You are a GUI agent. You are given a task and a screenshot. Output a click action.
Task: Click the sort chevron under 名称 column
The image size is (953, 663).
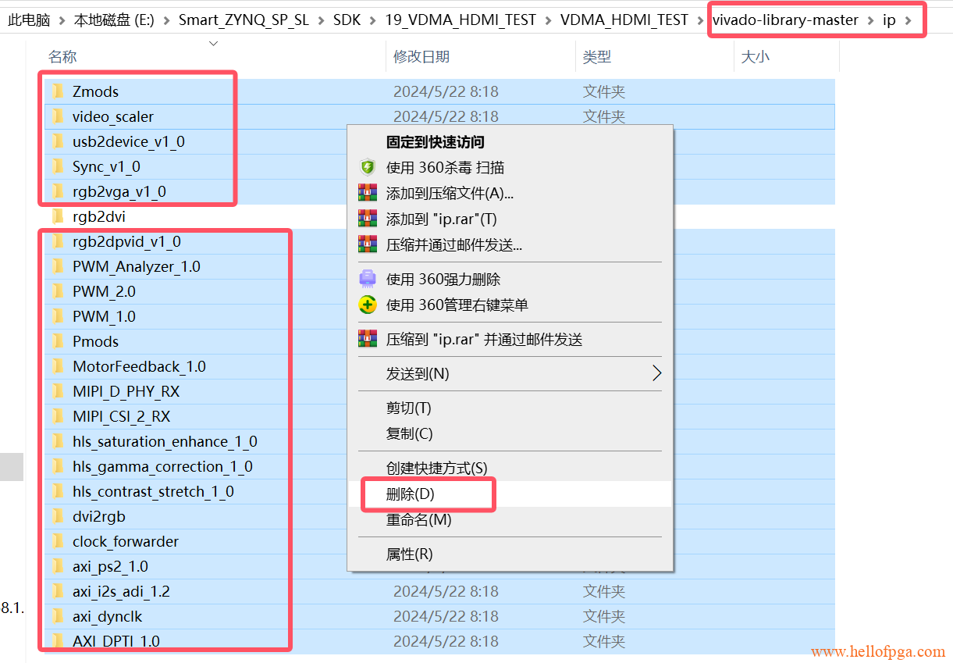click(x=212, y=45)
